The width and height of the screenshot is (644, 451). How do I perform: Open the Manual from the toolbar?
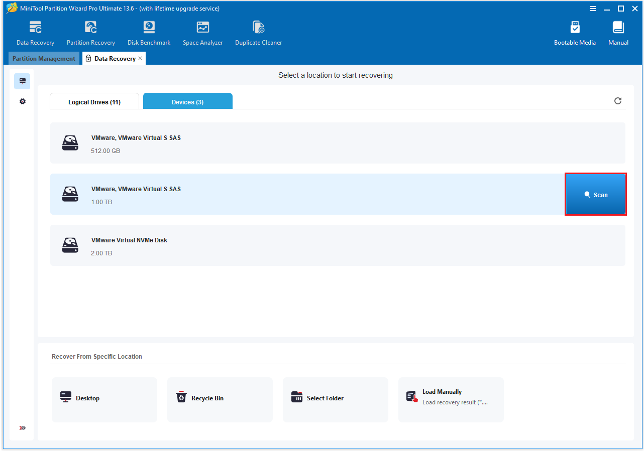pyautogui.click(x=618, y=33)
